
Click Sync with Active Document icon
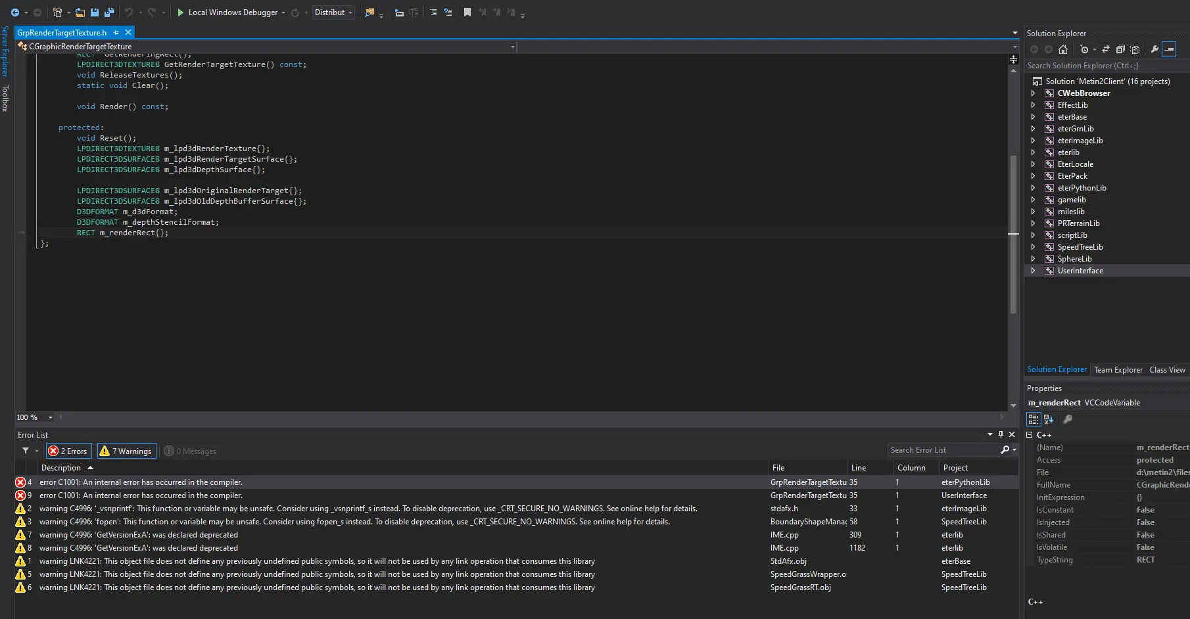tap(1106, 49)
